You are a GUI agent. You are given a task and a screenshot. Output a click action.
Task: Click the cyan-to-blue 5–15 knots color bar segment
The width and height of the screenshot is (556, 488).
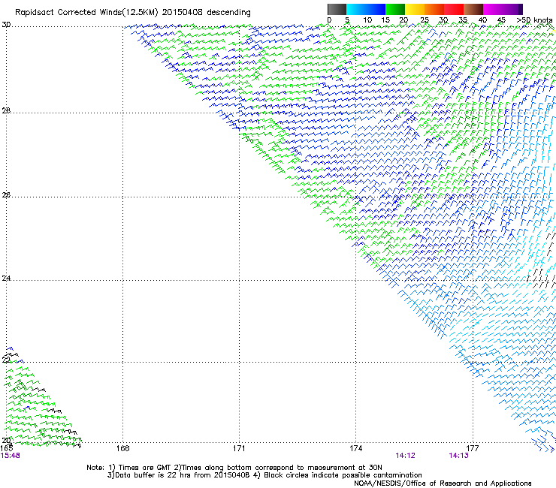[x=366, y=9]
